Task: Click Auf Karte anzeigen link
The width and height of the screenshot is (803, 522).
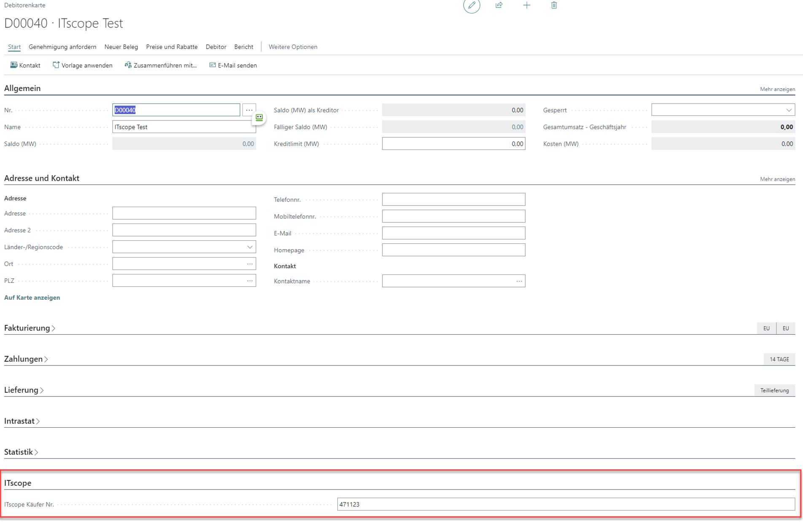Action: (32, 298)
